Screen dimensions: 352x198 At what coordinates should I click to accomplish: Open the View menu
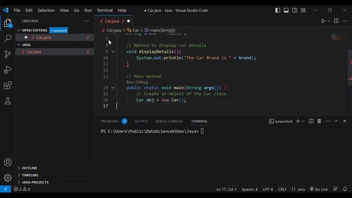coord(64,10)
